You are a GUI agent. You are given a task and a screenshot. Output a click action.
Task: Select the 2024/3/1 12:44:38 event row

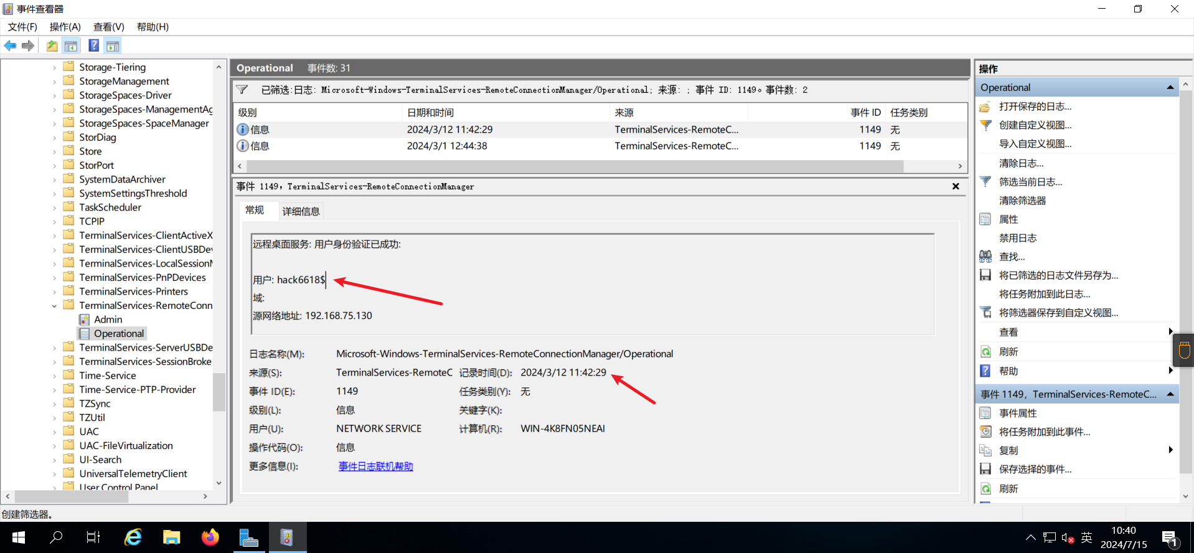446,146
